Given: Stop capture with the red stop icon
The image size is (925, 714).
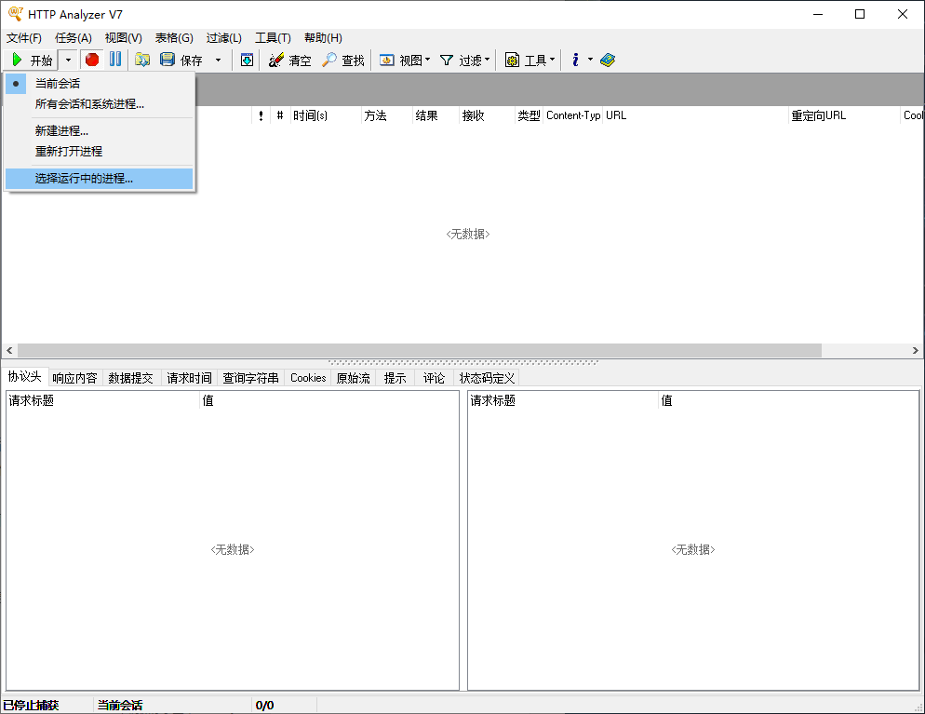Looking at the screenshot, I should tap(92, 60).
